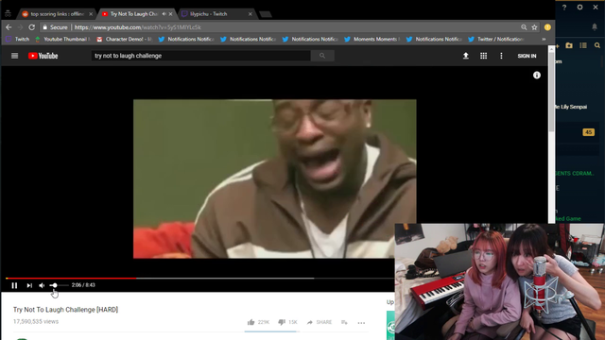
Task: Click the YouTube search magnifier button
Action: pos(322,56)
